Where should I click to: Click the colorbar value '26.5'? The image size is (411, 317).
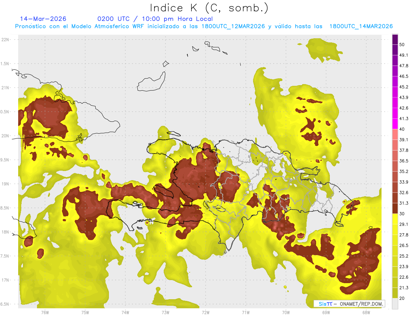pyautogui.click(x=404, y=246)
